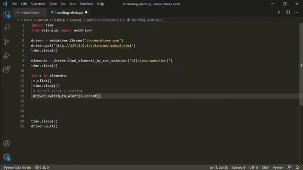Open the Run menu
The image size is (303, 170).
(72, 4)
